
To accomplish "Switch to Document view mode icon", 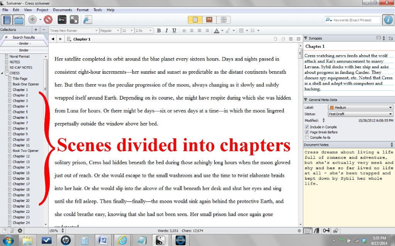I will pyautogui.click(x=195, y=20).
